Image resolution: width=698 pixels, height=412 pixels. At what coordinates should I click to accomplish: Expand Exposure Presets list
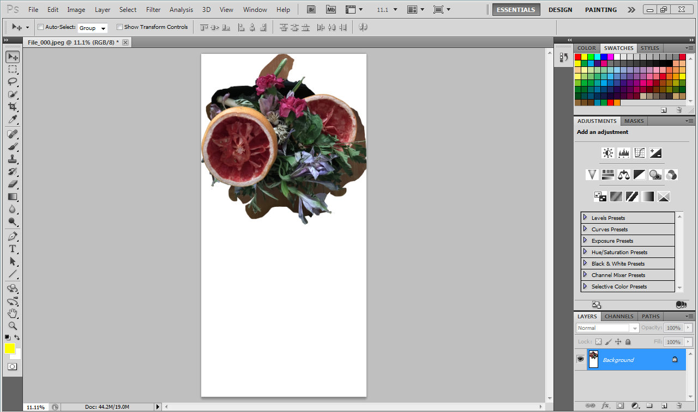click(585, 240)
